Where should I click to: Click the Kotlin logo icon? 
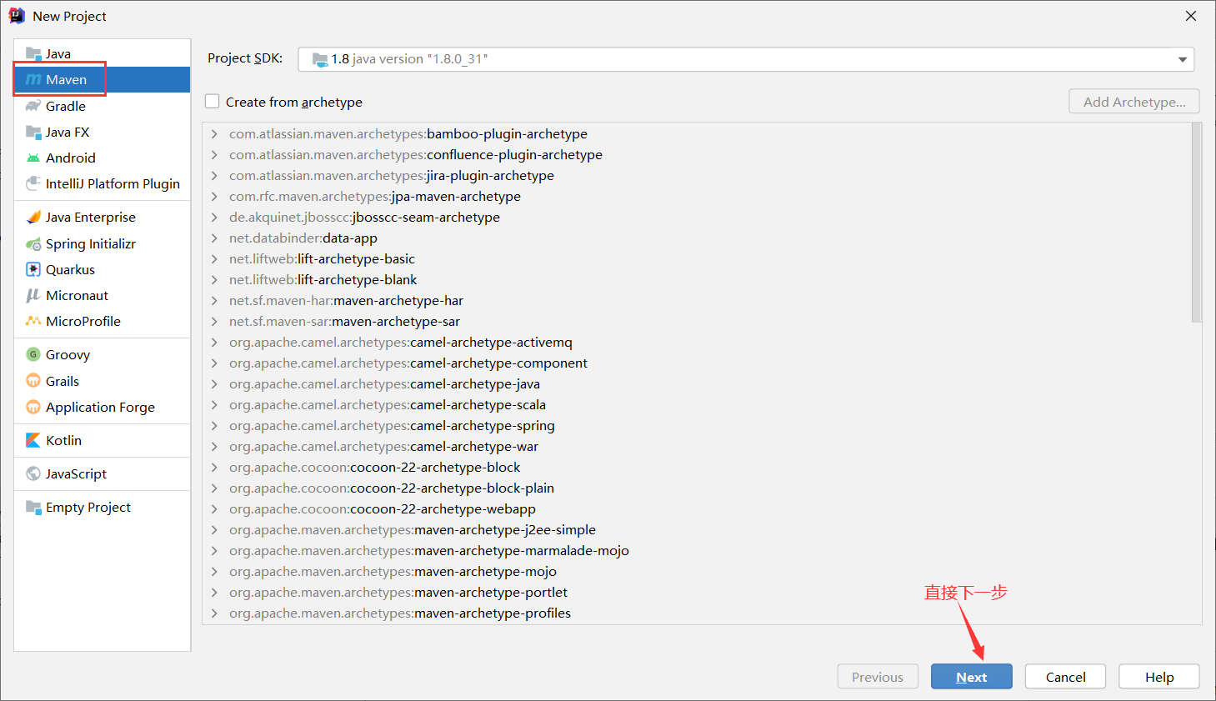pyautogui.click(x=33, y=440)
